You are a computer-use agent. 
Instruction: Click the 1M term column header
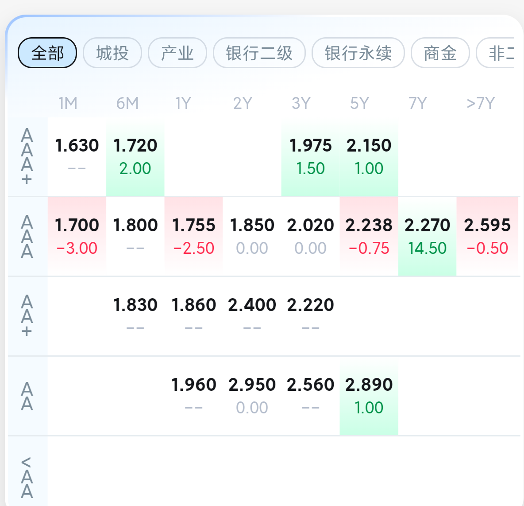tap(68, 104)
